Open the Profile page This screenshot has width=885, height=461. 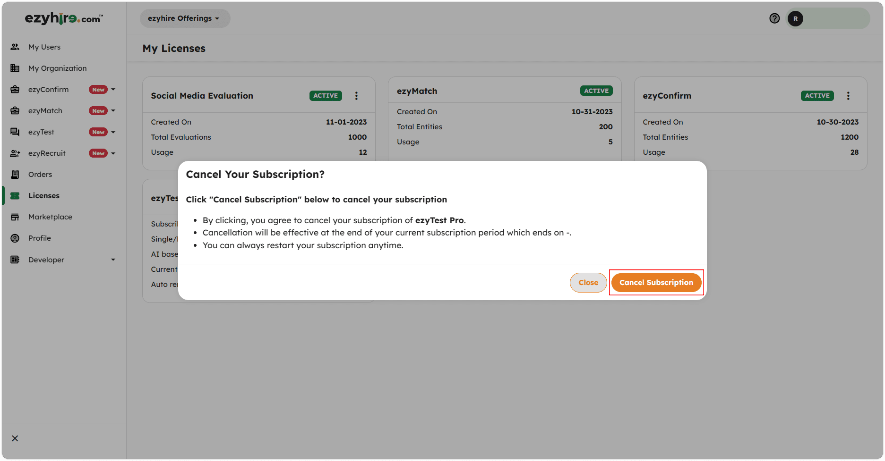pos(40,238)
